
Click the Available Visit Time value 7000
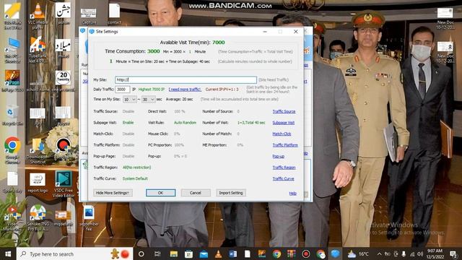click(x=219, y=43)
